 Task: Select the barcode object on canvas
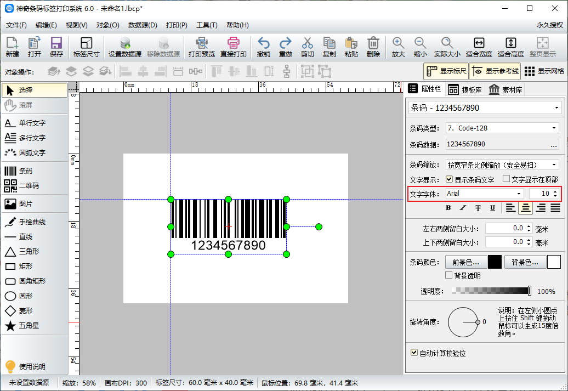pos(229,226)
